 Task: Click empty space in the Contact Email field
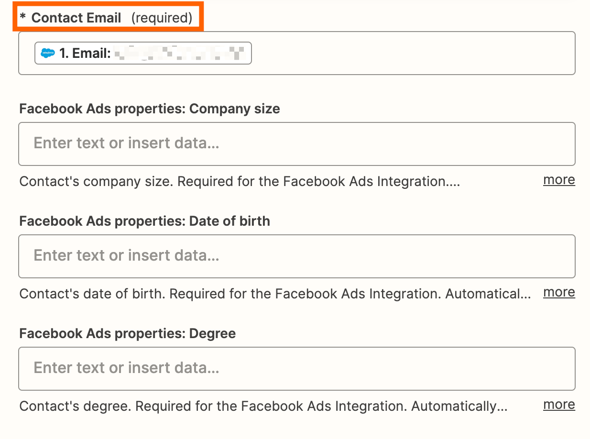coord(411,53)
